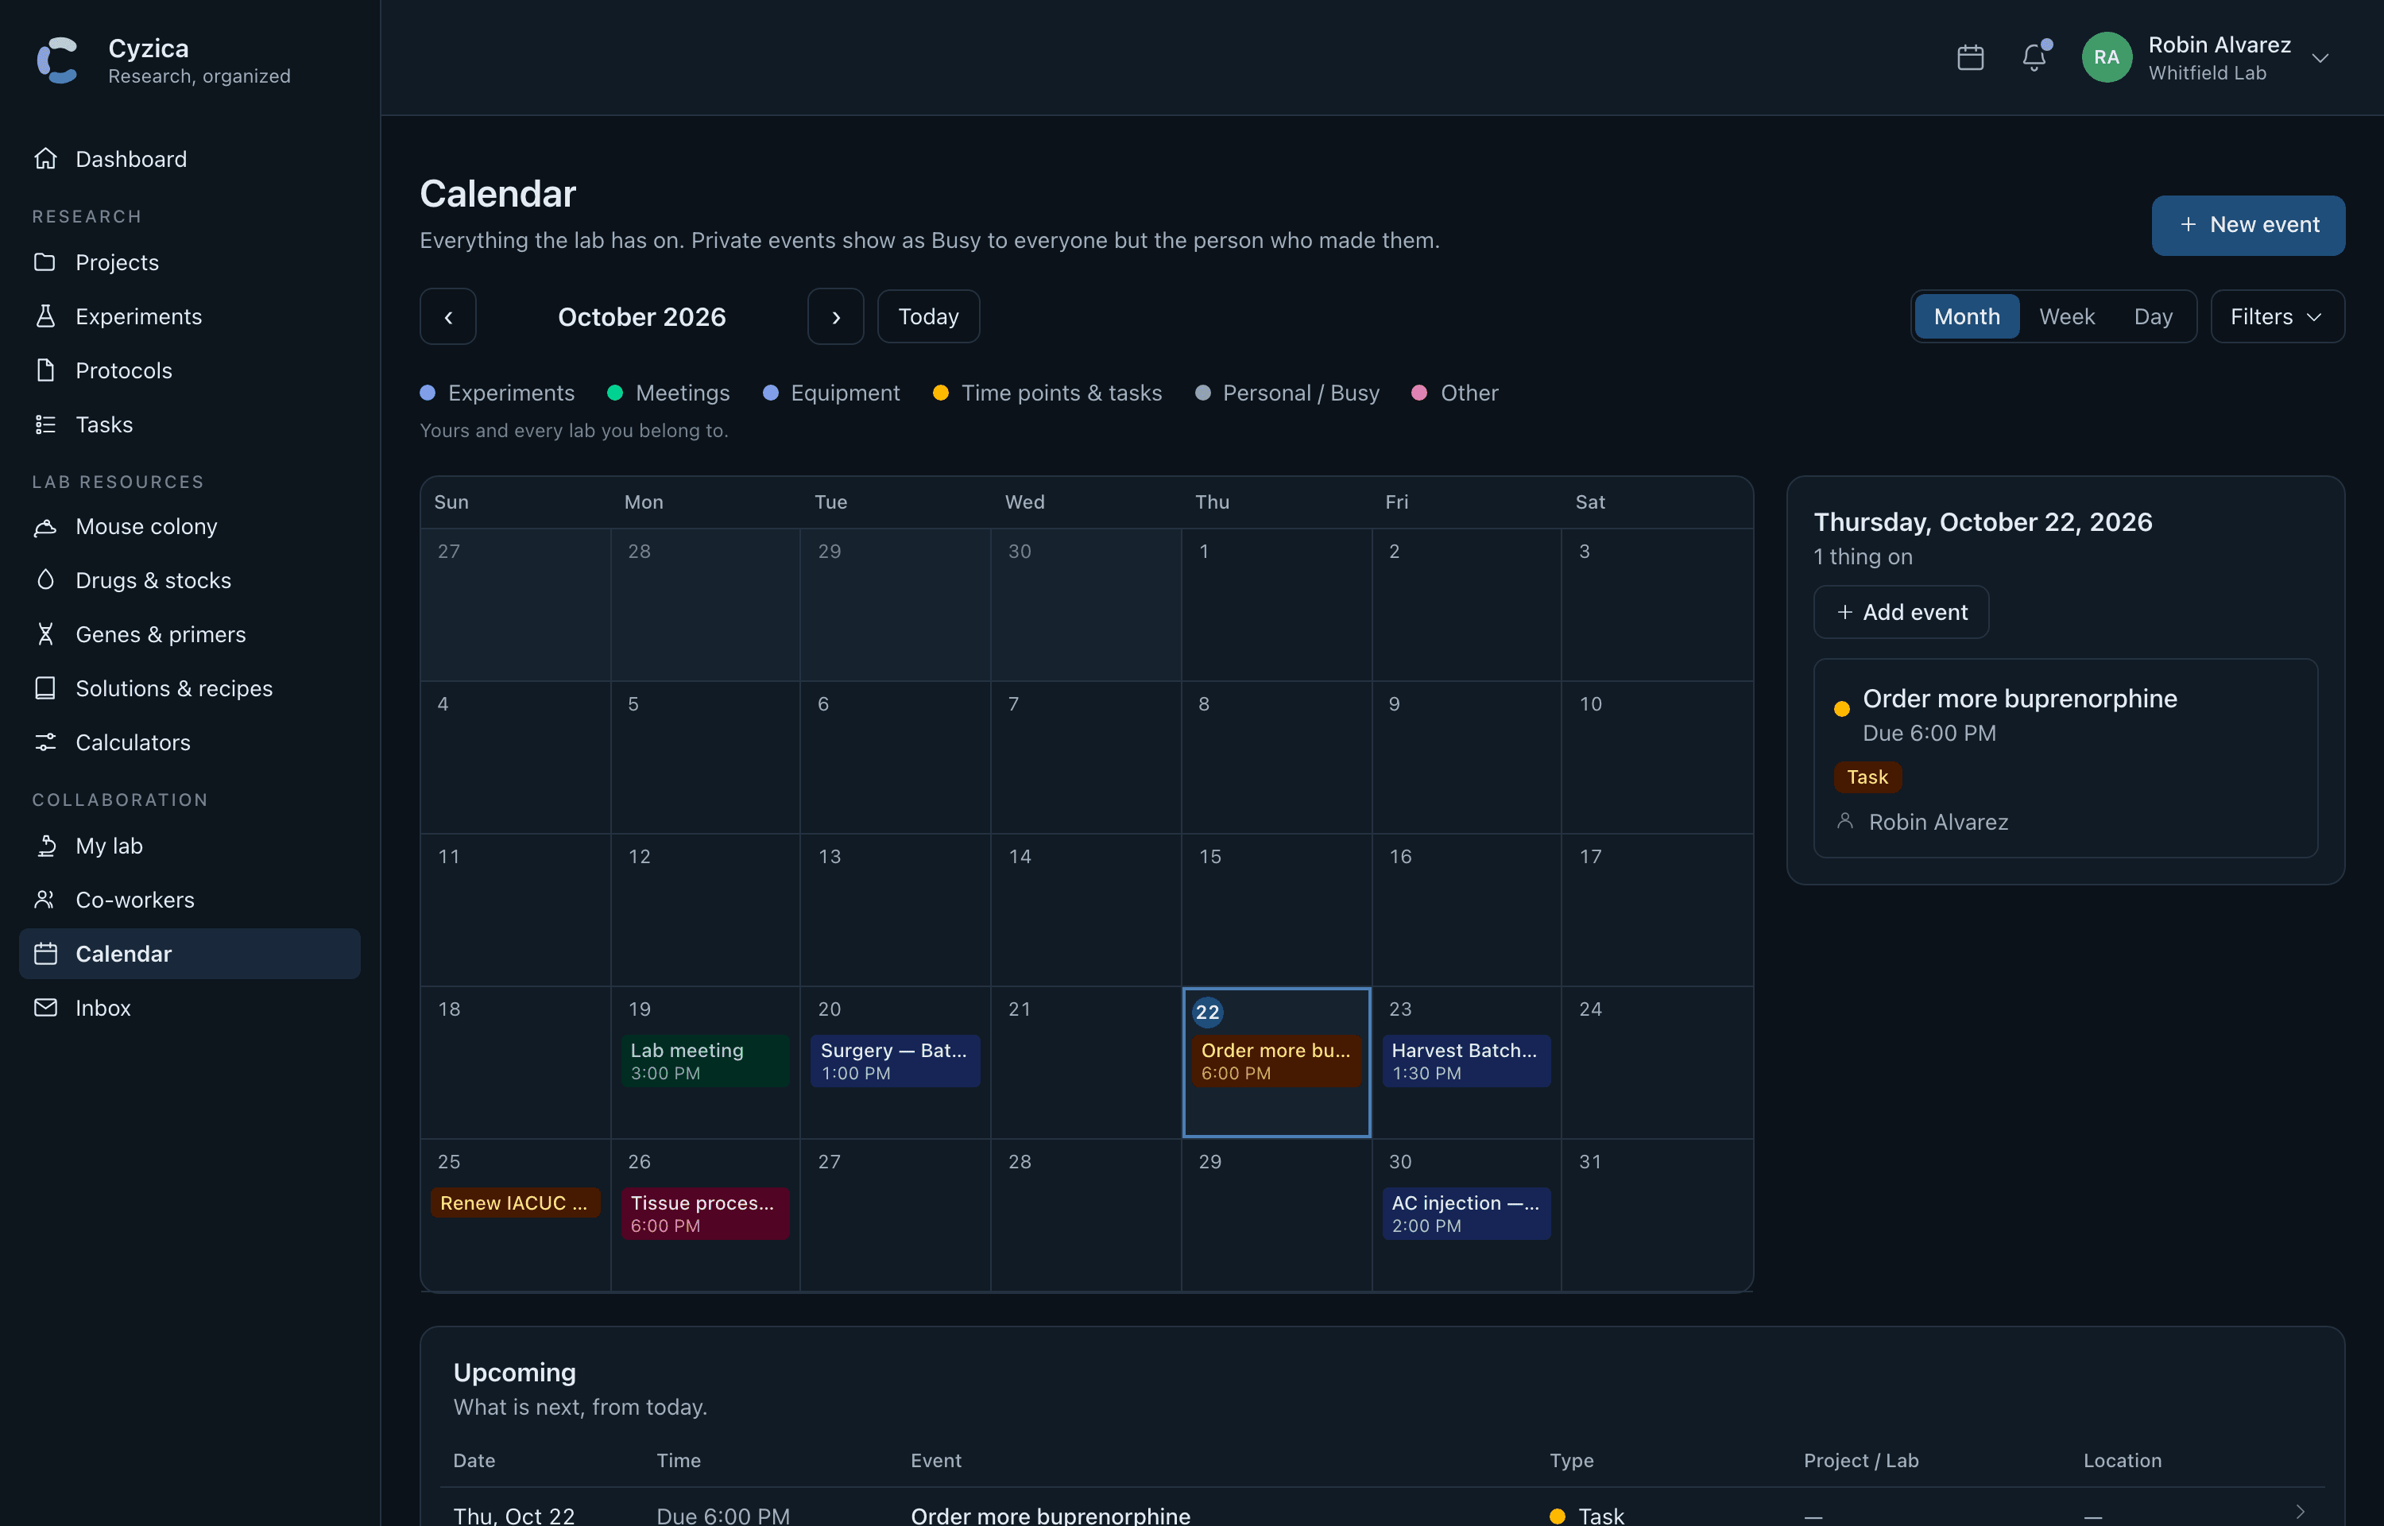
Task: Click the Co-workers people icon
Action: tap(45, 900)
